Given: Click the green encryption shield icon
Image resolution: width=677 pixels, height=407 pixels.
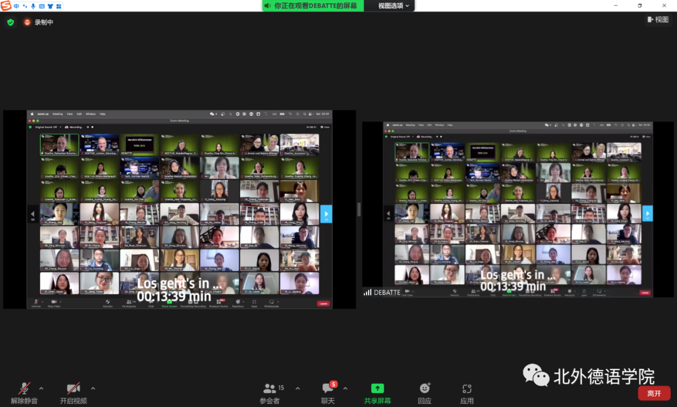Looking at the screenshot, I should pyautogui.click(x=10, y=22).
